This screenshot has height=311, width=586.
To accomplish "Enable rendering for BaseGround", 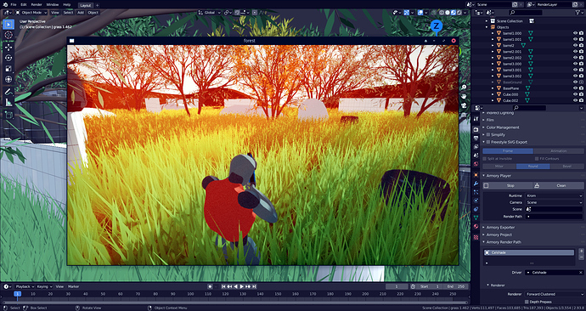I will click(x=581, y=82).
